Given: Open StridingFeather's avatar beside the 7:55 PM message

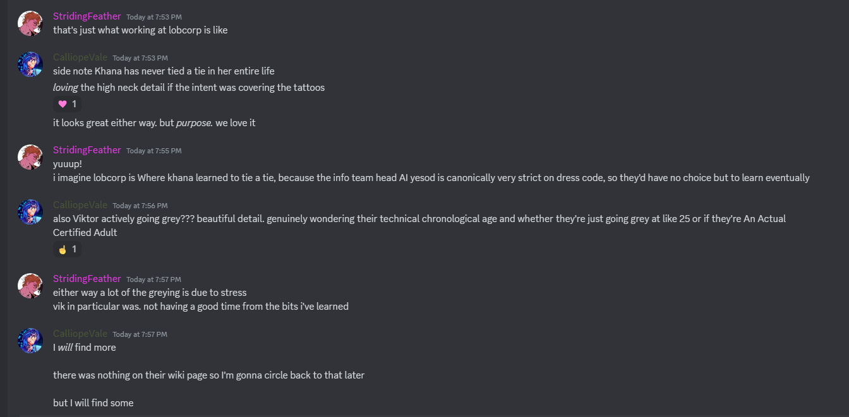Looking at the screenshot, I should (x=30, y=157).
